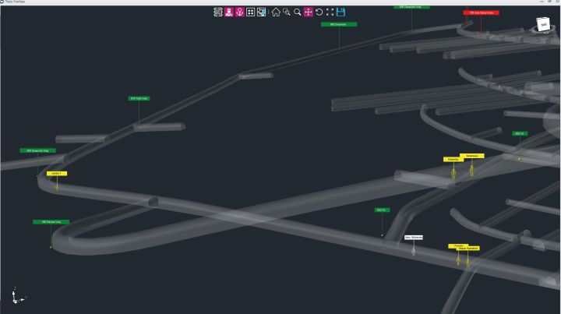Select the Jumbo 1 yellow label
Screen dimensions: 561x314
point(57,173)
